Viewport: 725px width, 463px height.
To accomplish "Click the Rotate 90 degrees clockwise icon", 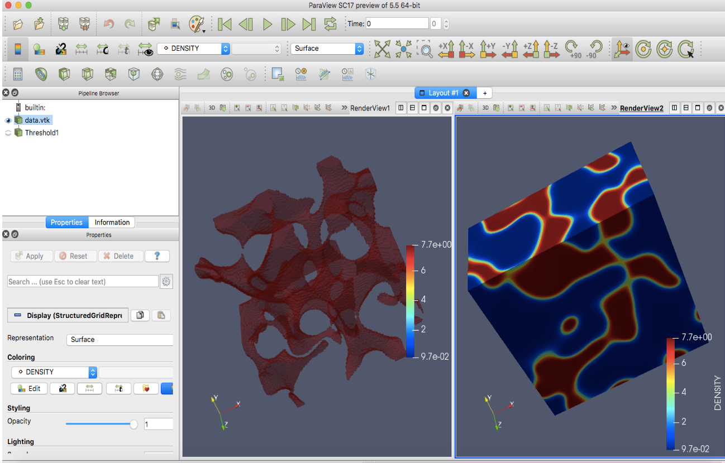I will [x=571, y=49].
